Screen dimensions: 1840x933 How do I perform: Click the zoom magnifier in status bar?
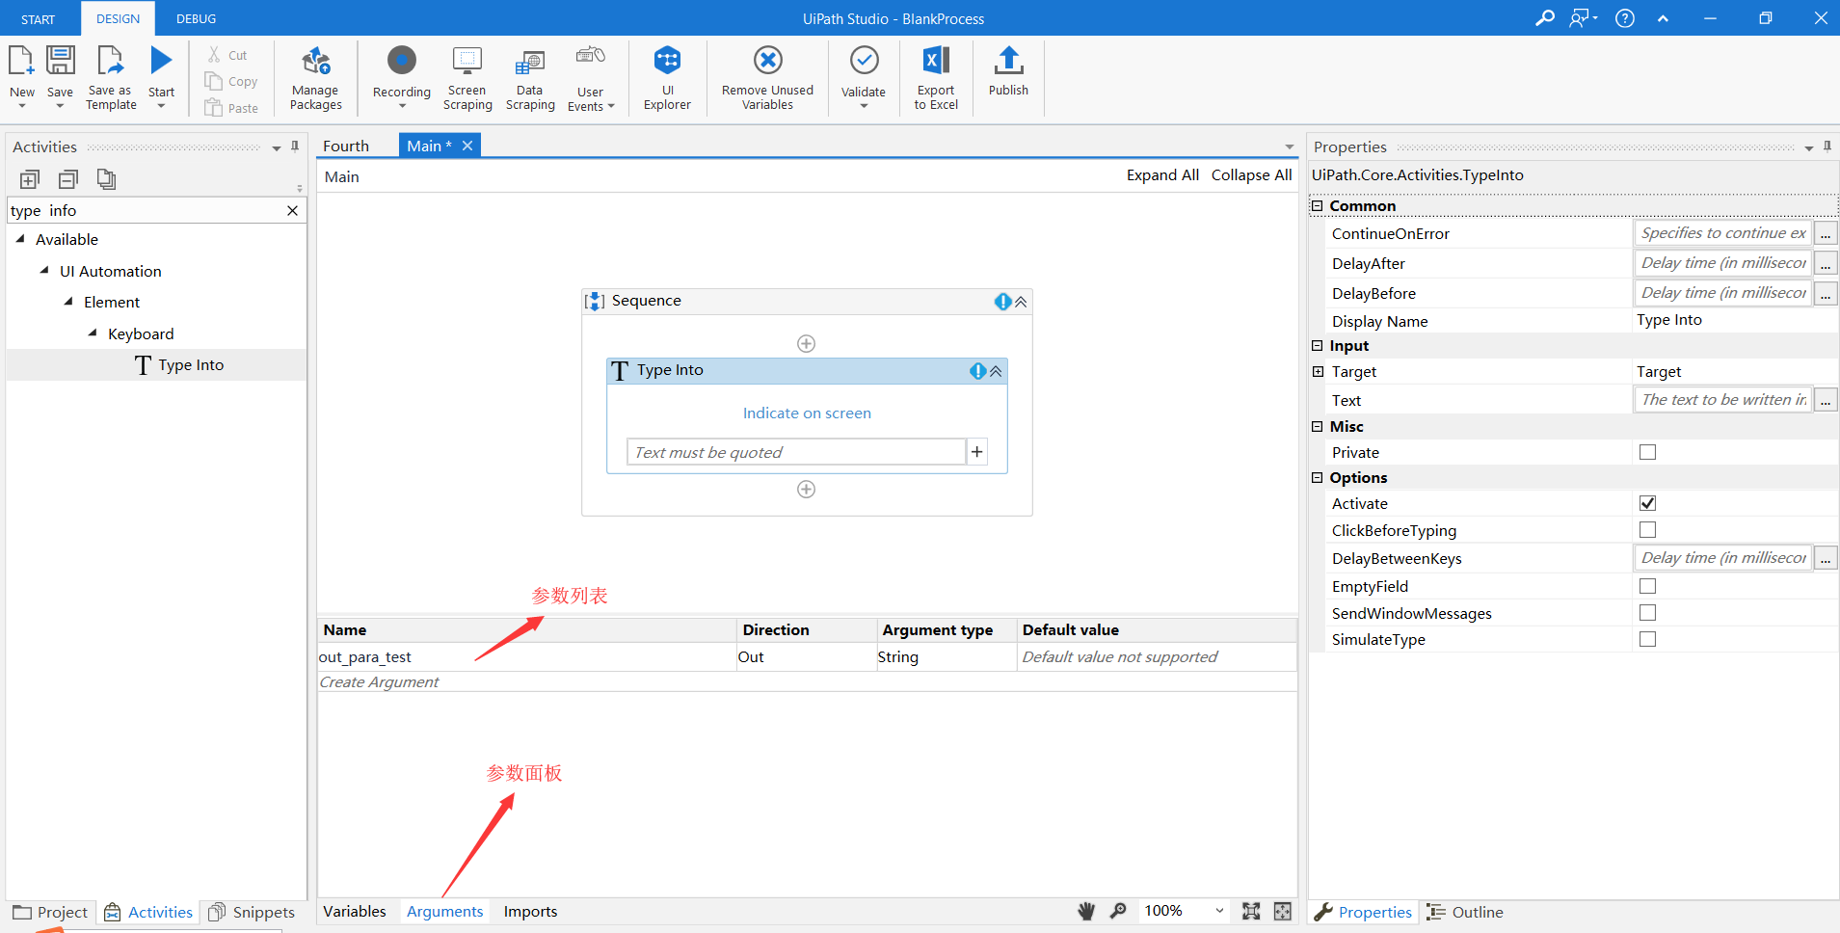1118,911
